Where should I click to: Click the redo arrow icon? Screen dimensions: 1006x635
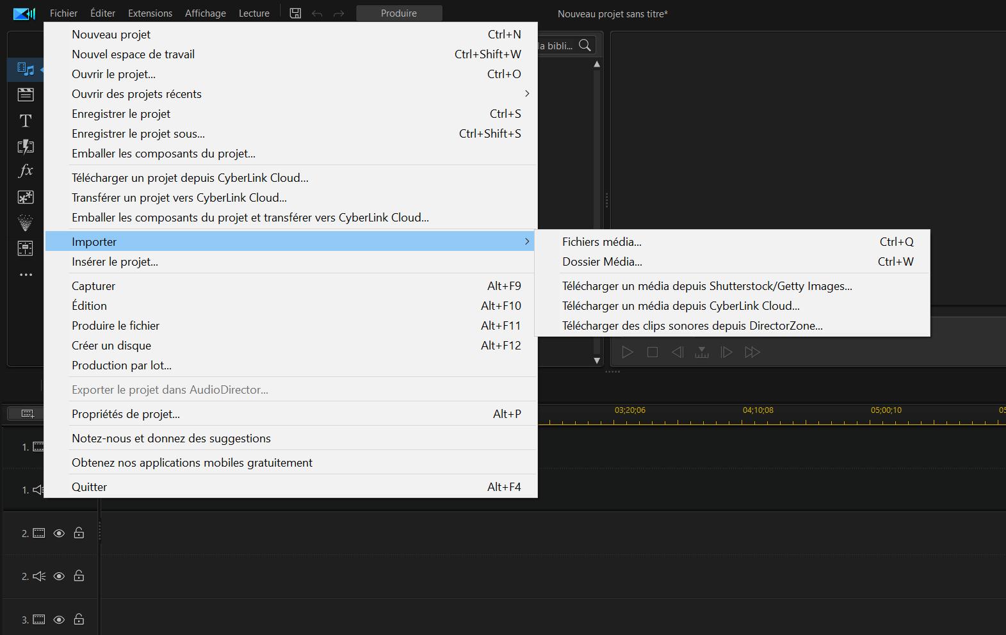click(x=339, y=13)
